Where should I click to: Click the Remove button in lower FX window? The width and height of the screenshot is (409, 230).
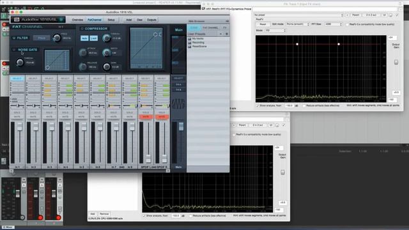coord(104,214)
